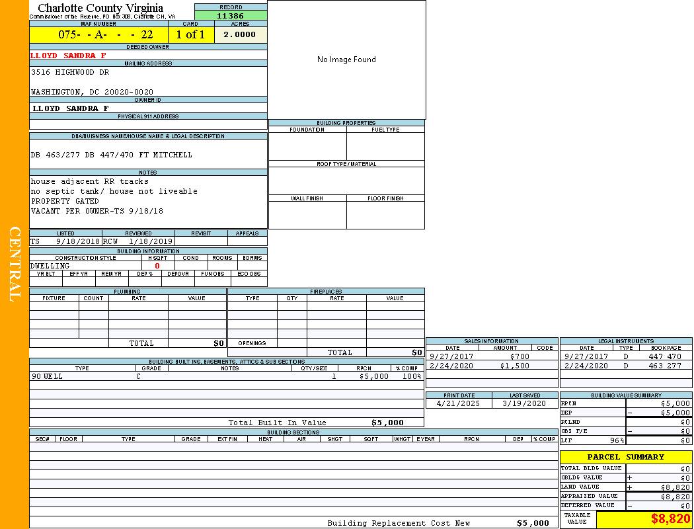
Task: Select the yellow map number field
Action: click(98, 35)
